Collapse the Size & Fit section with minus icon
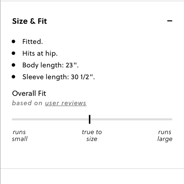The height and width of the screenshot is (184, 184). point(170,21)
